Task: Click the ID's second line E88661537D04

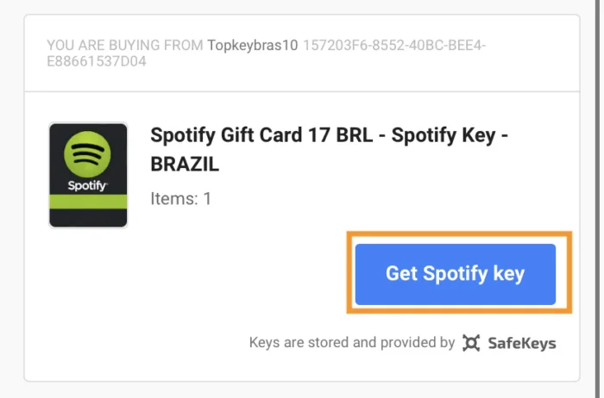Action: click(x=97, y=62)
